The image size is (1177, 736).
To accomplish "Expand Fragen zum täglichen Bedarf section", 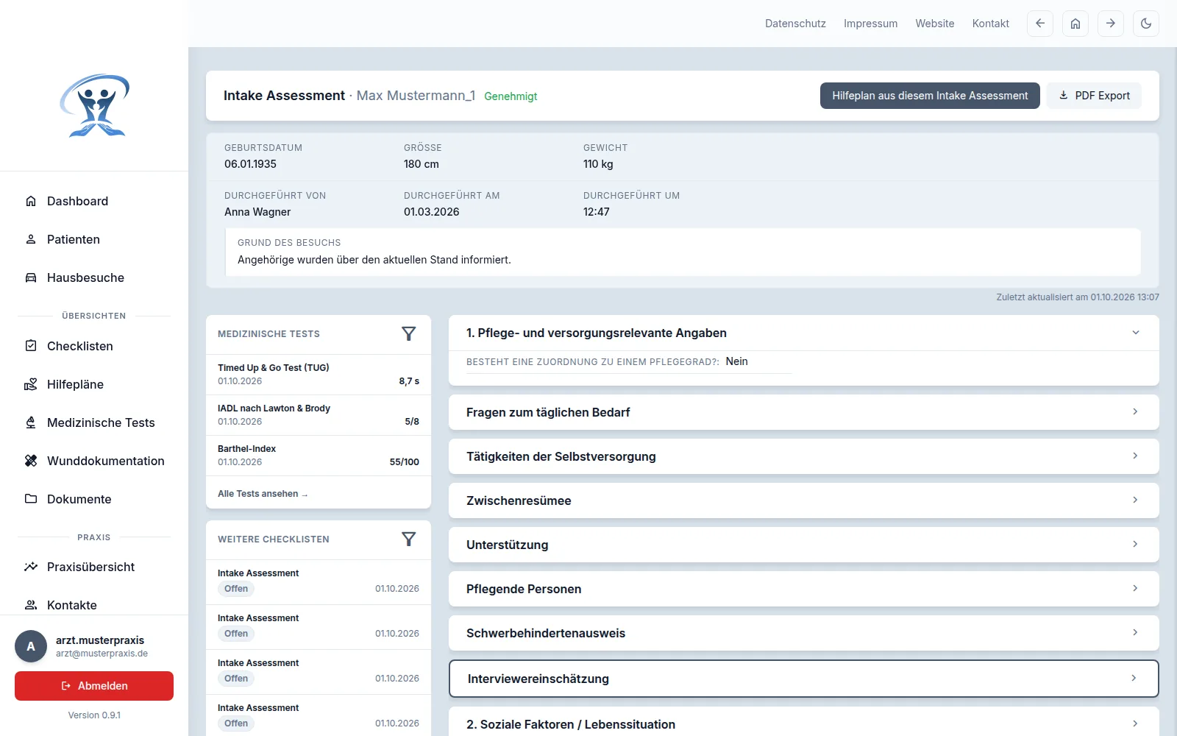I will 803,412.
